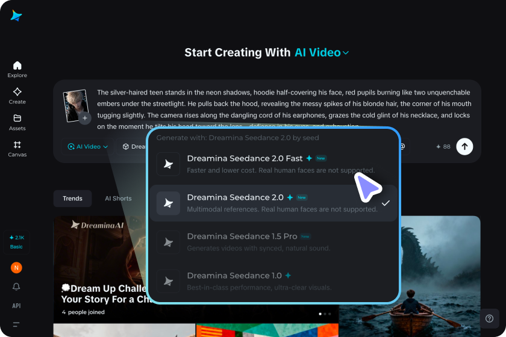
Task: Click the 88 credits cost indicator
Action: click(443, 146)
